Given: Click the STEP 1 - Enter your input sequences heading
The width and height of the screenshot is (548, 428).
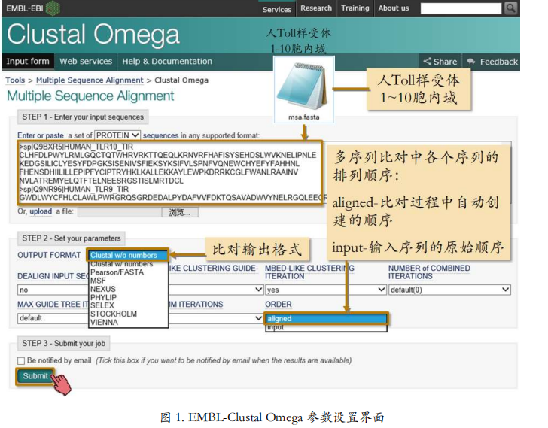Looking at the screenshot, I should [x=83, y=117].
